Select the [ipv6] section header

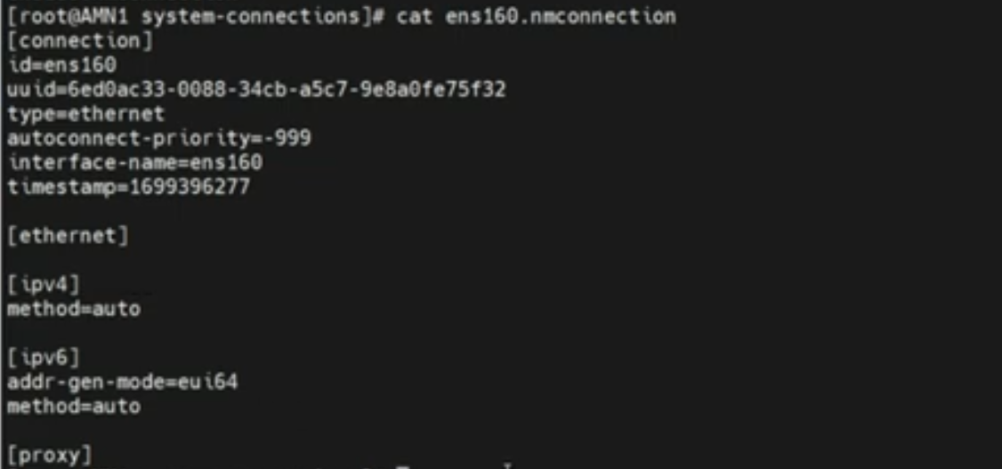[x=44, y=358]
